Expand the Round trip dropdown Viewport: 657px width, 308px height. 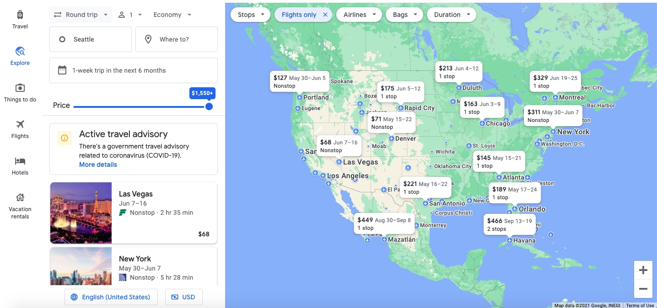click(x=81, y=15)
